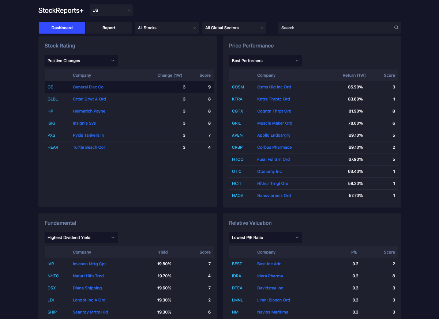
Task: Open the All Global Sectors dropdown
Action: [234, 28]
